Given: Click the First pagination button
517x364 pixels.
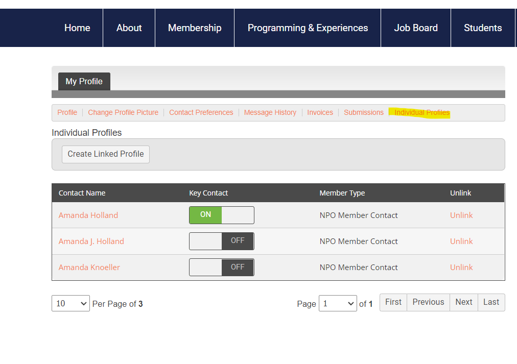Looking at the screenshot, I should point(393,302).
